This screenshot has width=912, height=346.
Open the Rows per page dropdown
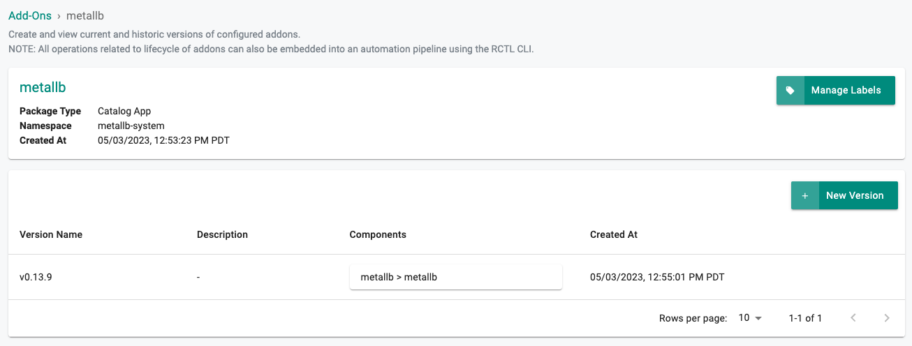click(x=750, y=318)
